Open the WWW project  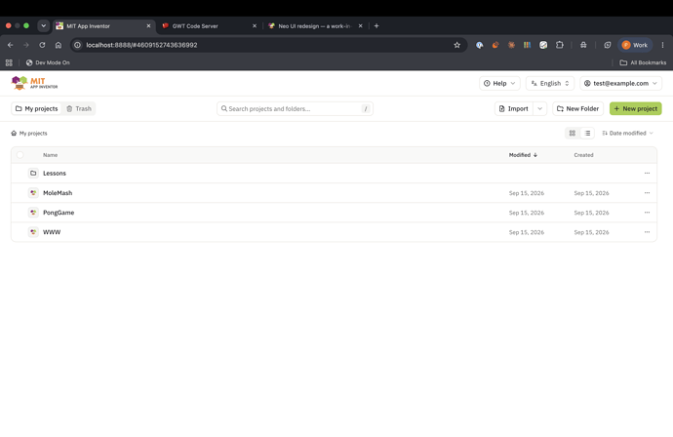[x=52, y=232]
